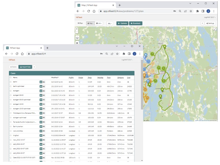Select the NFleet App tab
The height and width of the screenshot is (165, 220).
[24, 48]
